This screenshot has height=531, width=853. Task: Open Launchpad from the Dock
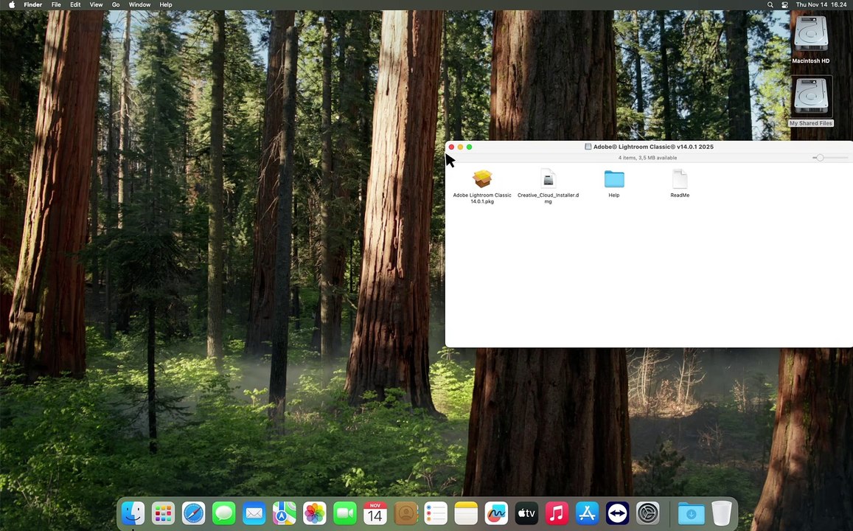(x=163, y=513)
